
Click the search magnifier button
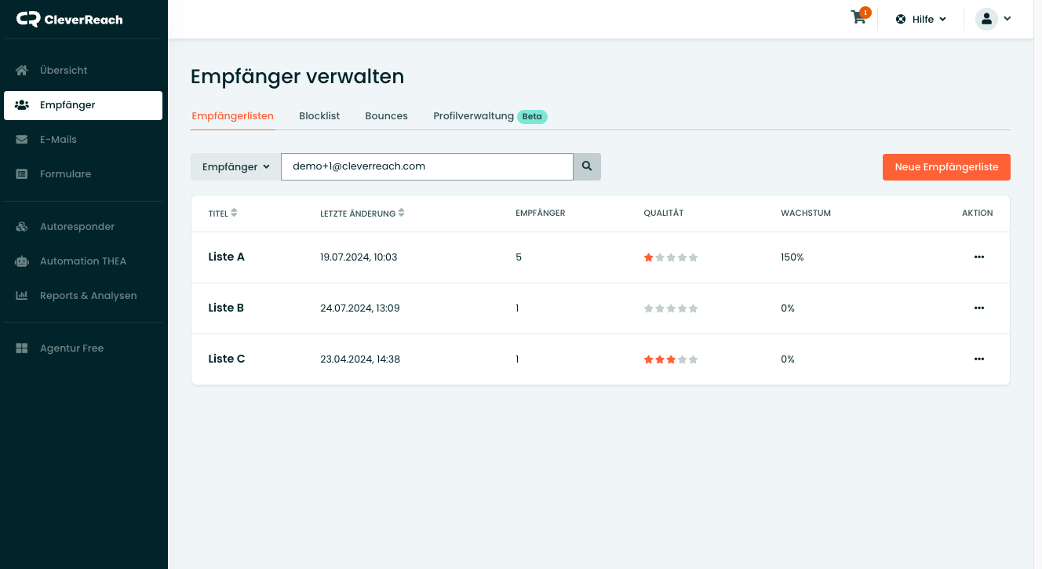(x=587, y=166)
